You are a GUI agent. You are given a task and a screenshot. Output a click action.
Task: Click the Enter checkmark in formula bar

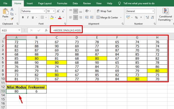(39, 30)
